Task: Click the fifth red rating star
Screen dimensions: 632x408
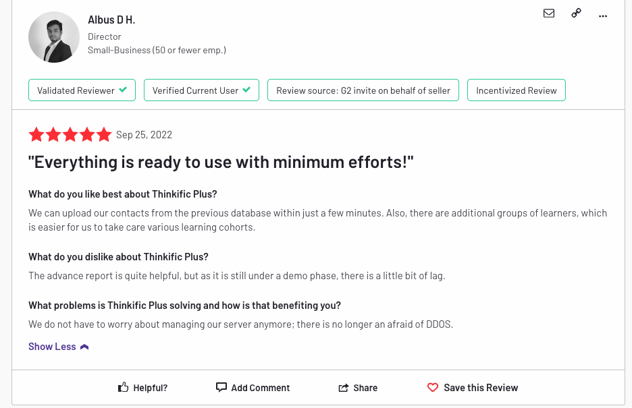Action: pyautogui.click(x=104, y=134)
